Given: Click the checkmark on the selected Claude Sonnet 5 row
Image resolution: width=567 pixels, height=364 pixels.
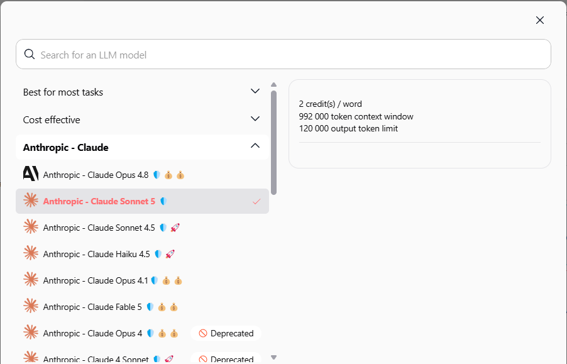Looking at the screenshot, I should point(256,201).
